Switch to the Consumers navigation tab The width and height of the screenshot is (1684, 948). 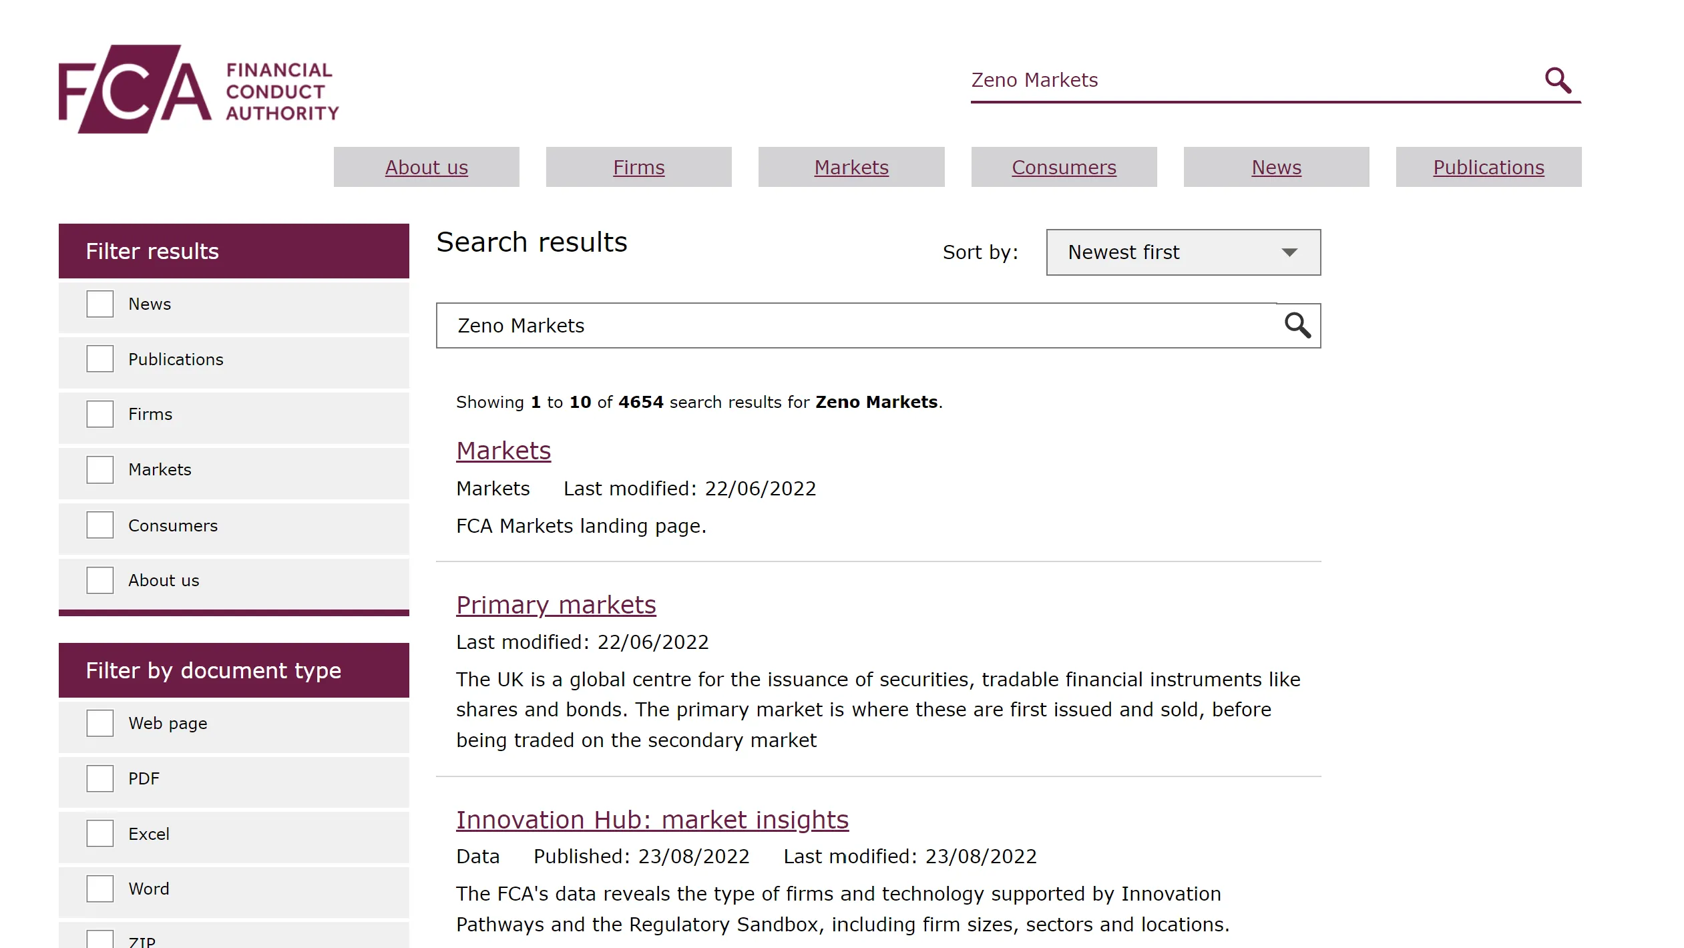click(1064, 167)
